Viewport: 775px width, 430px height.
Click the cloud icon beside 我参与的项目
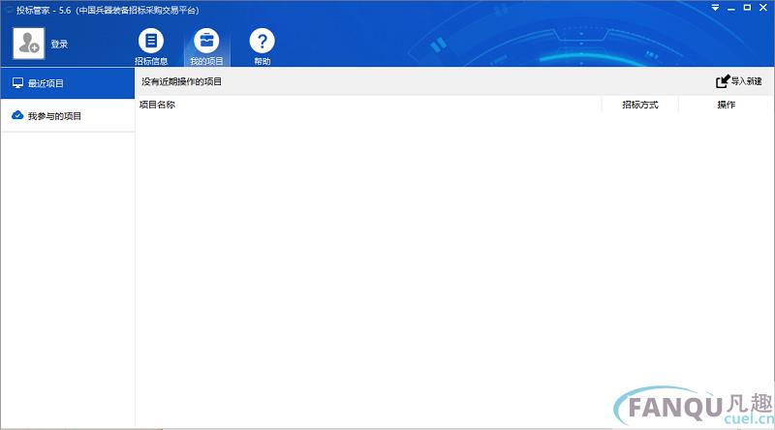[x=17, y=115]
